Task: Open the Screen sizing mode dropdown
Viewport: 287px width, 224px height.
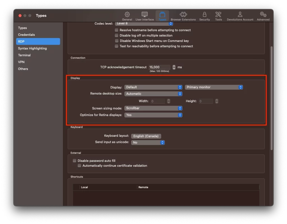Action: pos(153,108)
